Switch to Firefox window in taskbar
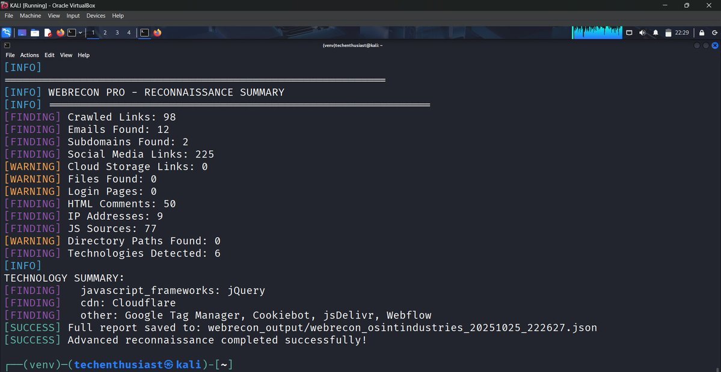The height and width of the screenshot is (372, 721). (158, 32)
